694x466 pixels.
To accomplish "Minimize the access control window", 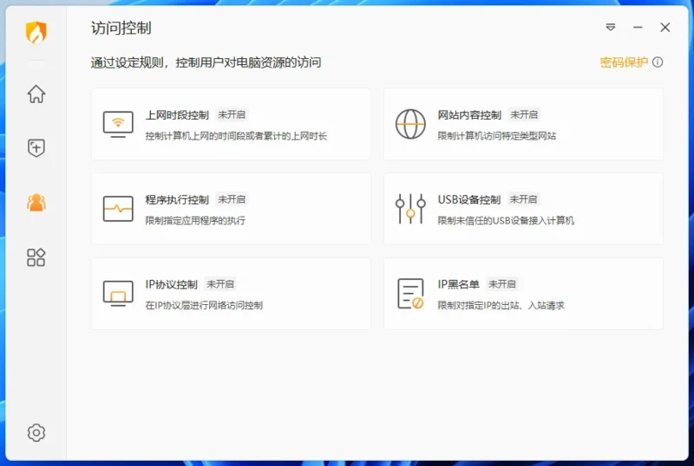I will (638, 28).
